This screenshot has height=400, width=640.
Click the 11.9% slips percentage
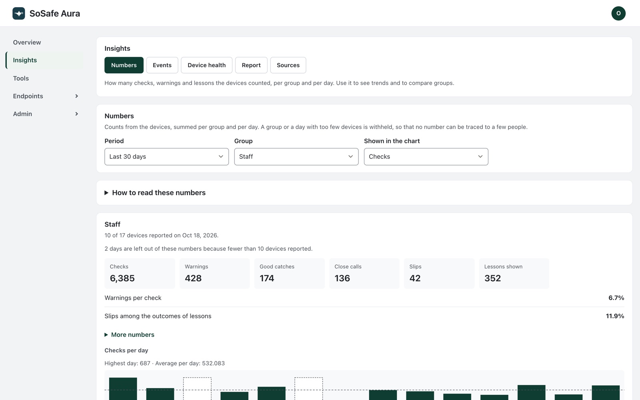[x=615, y=316]
